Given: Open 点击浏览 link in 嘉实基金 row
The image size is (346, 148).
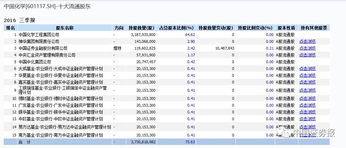Looking at the screenshot, I should (307, 82).
